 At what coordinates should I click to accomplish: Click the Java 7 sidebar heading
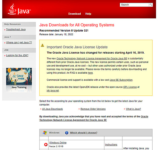(x=7, y=37)
